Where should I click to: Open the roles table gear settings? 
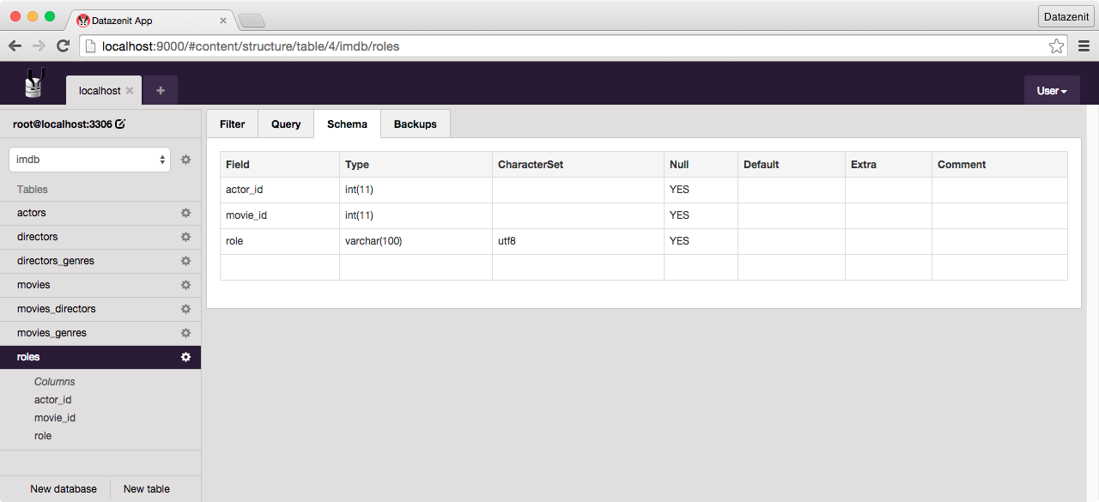(185, 357)
